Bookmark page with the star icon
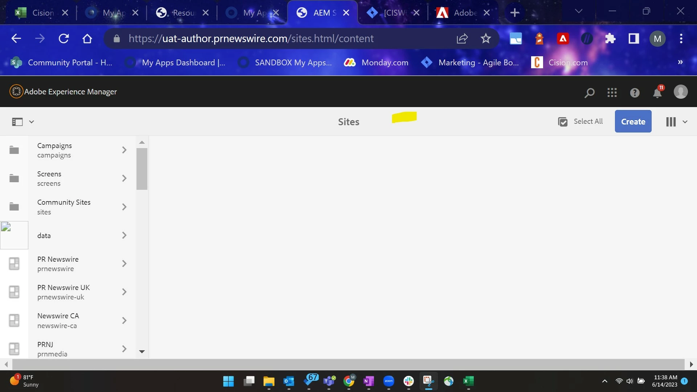The width and height of the screenshot is (697, 392). [x=486, y=38]
